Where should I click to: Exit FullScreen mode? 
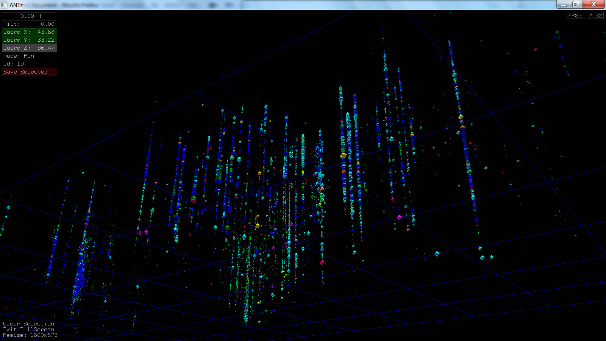(x=28, y=329)
